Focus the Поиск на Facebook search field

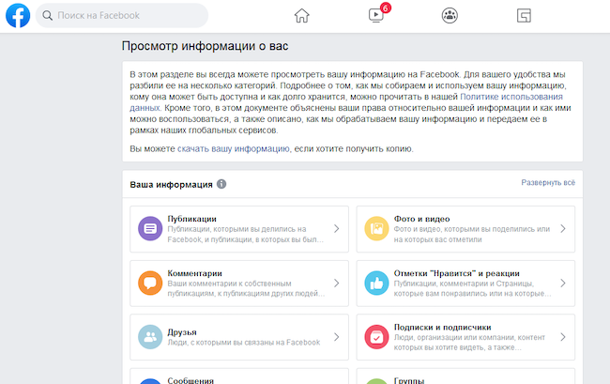click(122, 16)
